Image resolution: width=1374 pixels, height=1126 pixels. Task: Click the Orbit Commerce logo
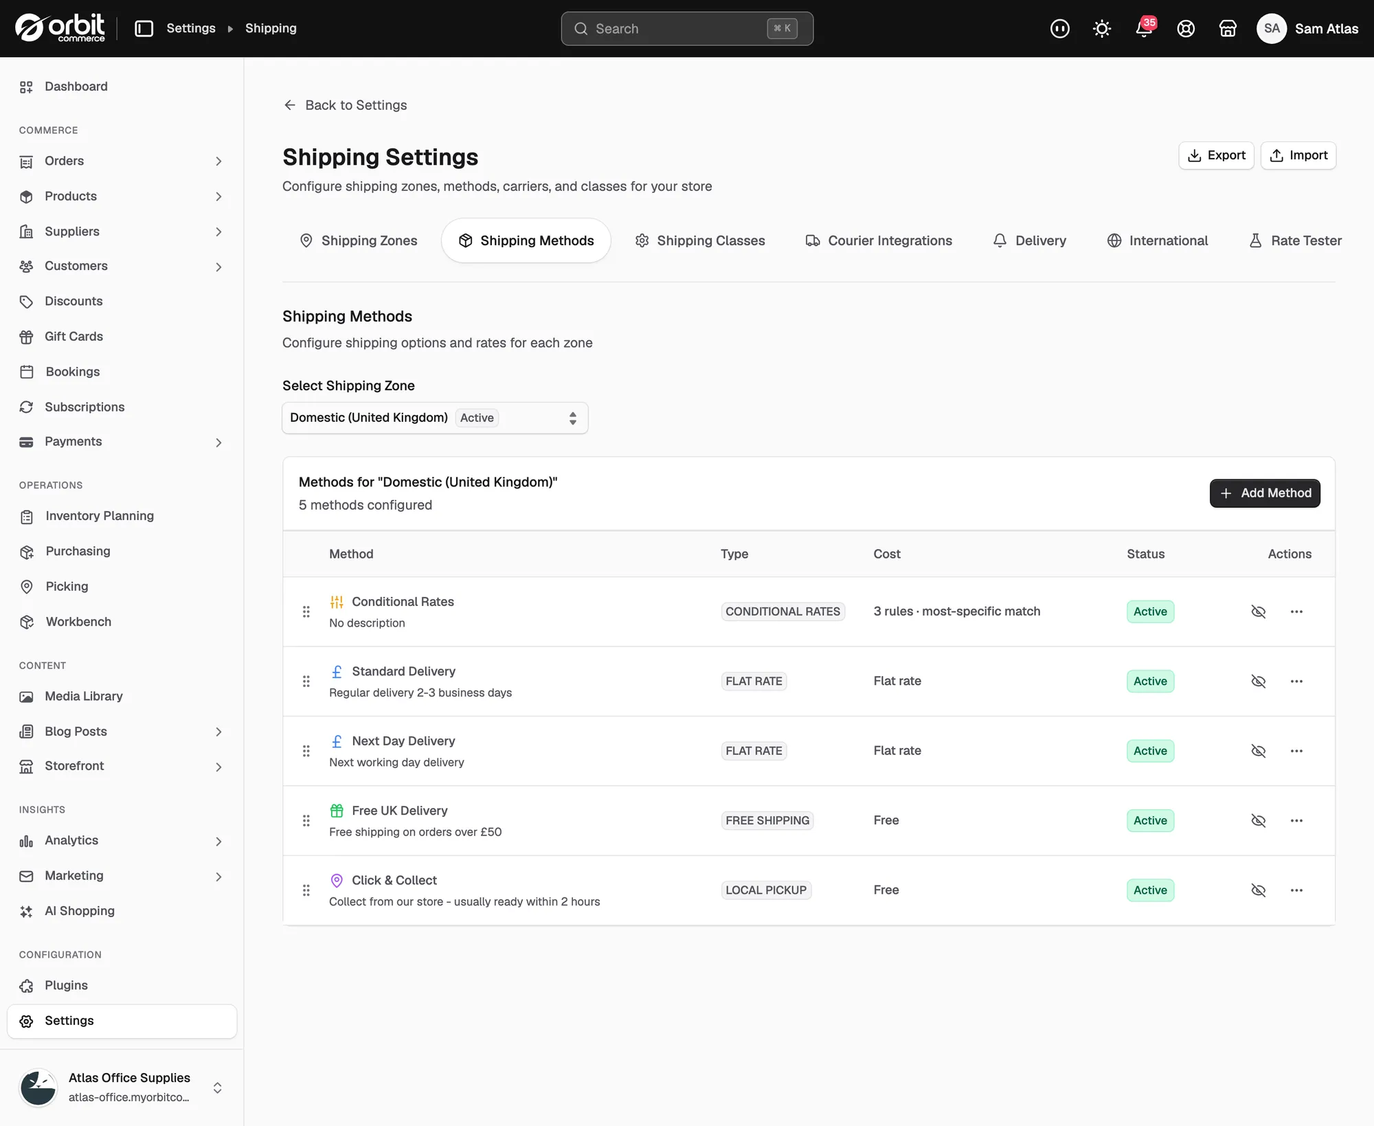60,28
